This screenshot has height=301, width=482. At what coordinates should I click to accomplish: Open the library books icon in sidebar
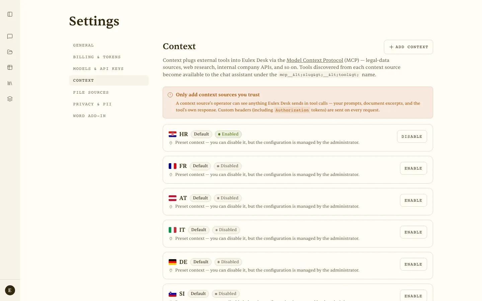coord(10,83)
